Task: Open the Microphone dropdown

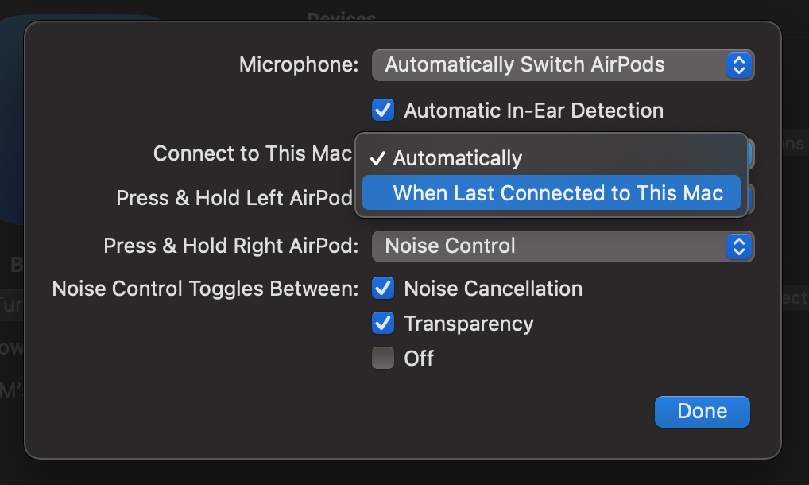Action: [x=563, y=64]
